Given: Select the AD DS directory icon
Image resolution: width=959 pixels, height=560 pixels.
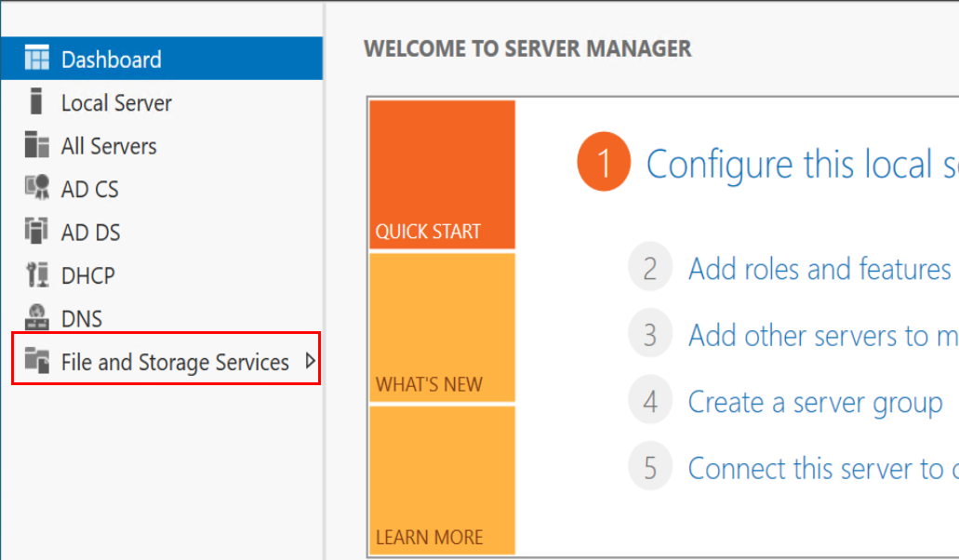Looking at the screenshot, I should click(x=36, y=232).
